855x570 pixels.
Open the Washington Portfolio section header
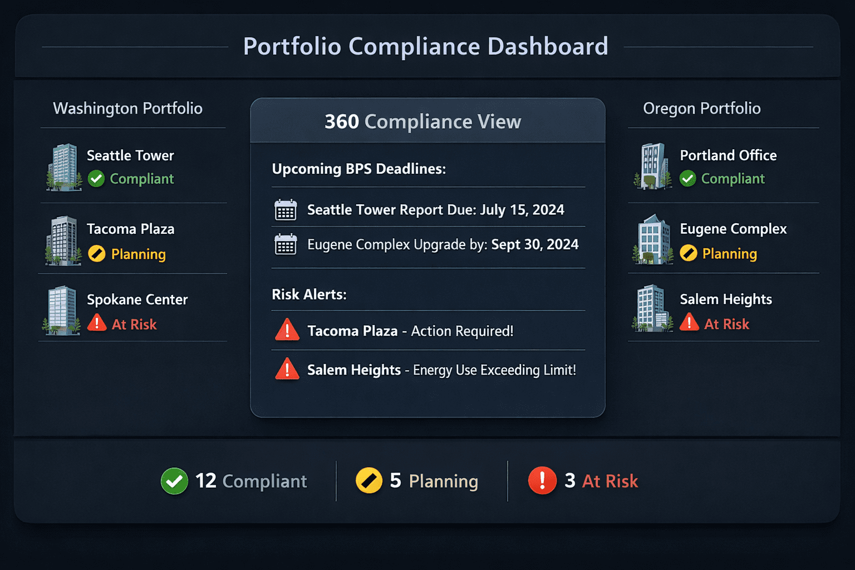(127, 109)
